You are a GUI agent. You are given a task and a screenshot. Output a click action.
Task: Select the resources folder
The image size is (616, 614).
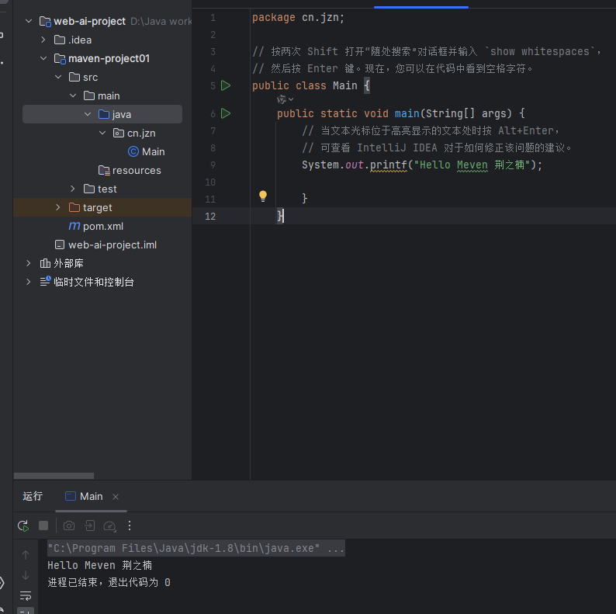[x=137, y=170]
